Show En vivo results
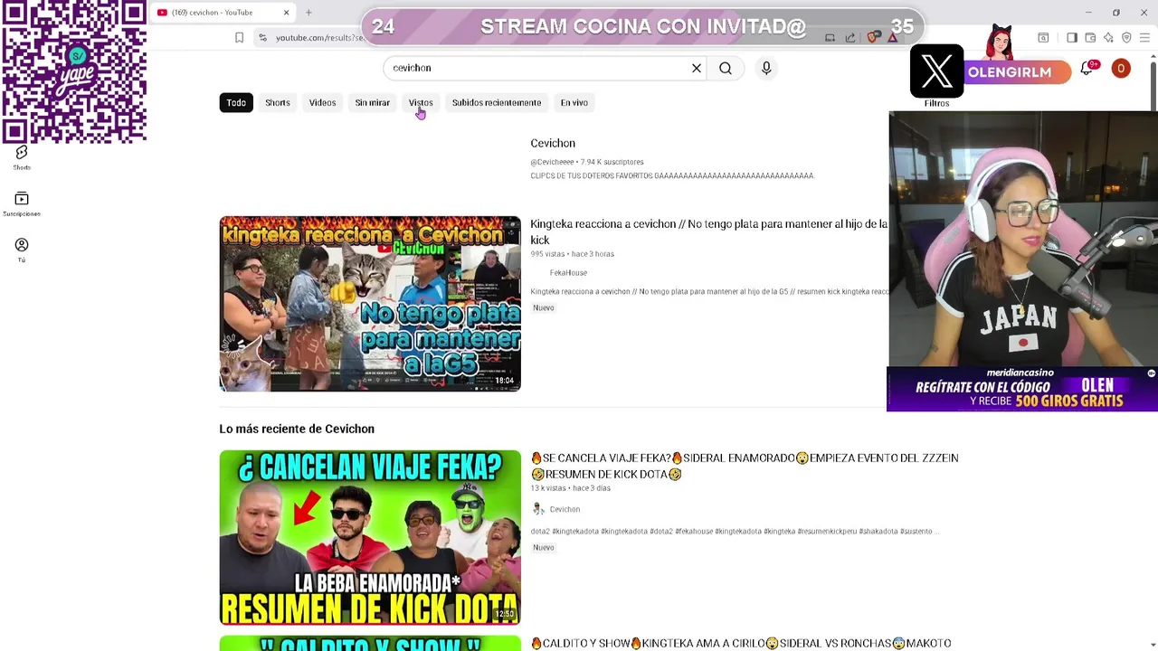 [574, 102]
